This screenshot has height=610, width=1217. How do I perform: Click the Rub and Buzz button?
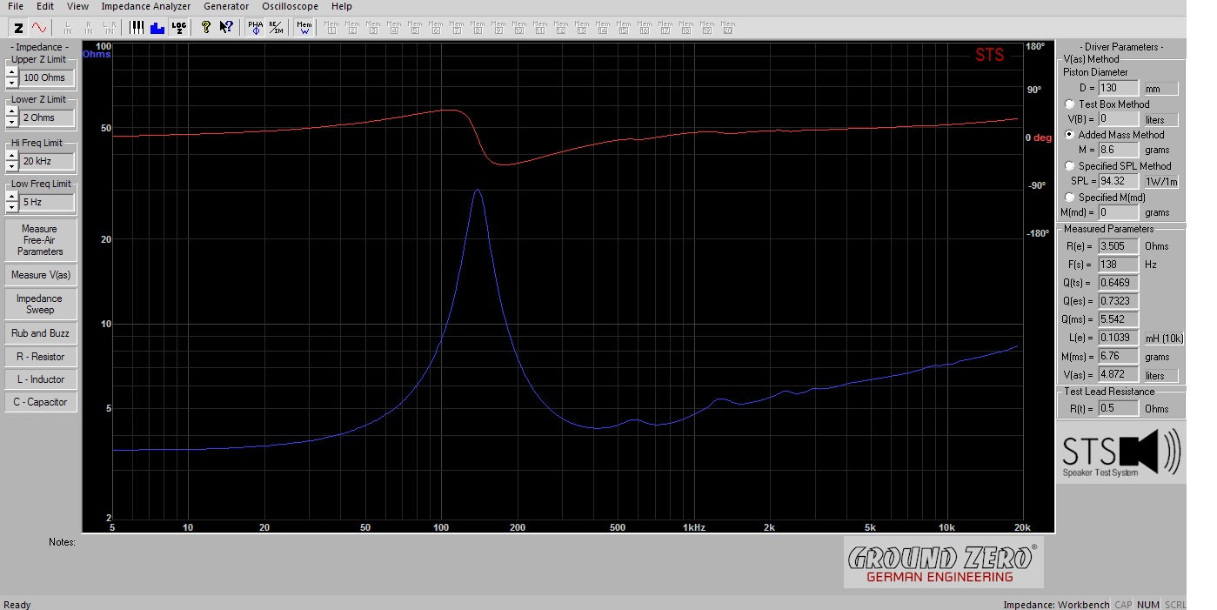40,333
